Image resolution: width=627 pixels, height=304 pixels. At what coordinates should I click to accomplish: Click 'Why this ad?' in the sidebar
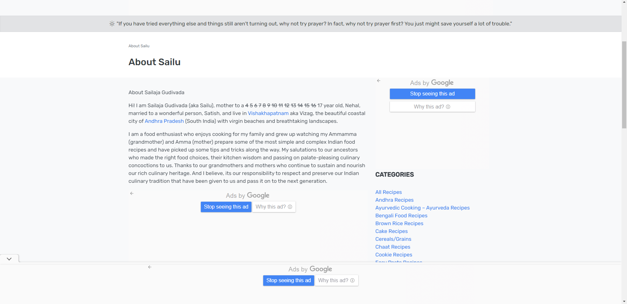pyautogui.click(x=432, y=107)
